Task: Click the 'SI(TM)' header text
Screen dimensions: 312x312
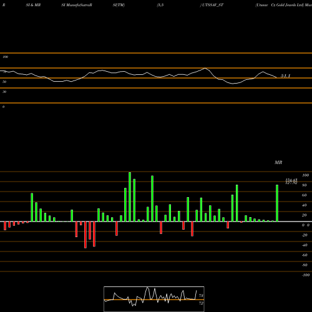Action: coord(119,5)
